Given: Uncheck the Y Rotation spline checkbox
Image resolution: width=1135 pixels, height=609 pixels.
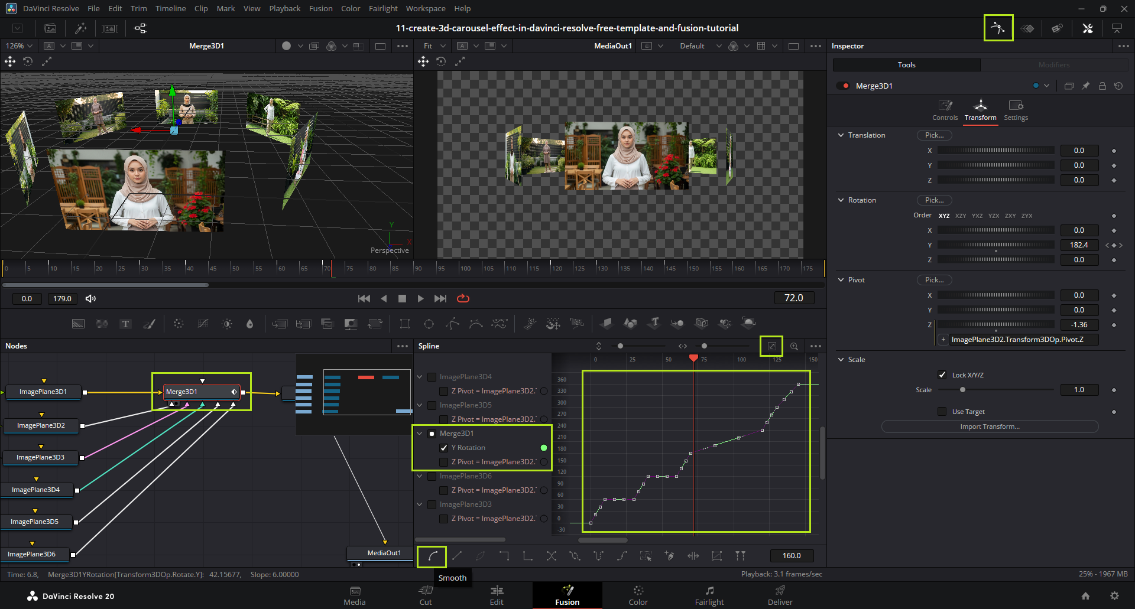Looking at the screenshot, I should pos(444,448).
